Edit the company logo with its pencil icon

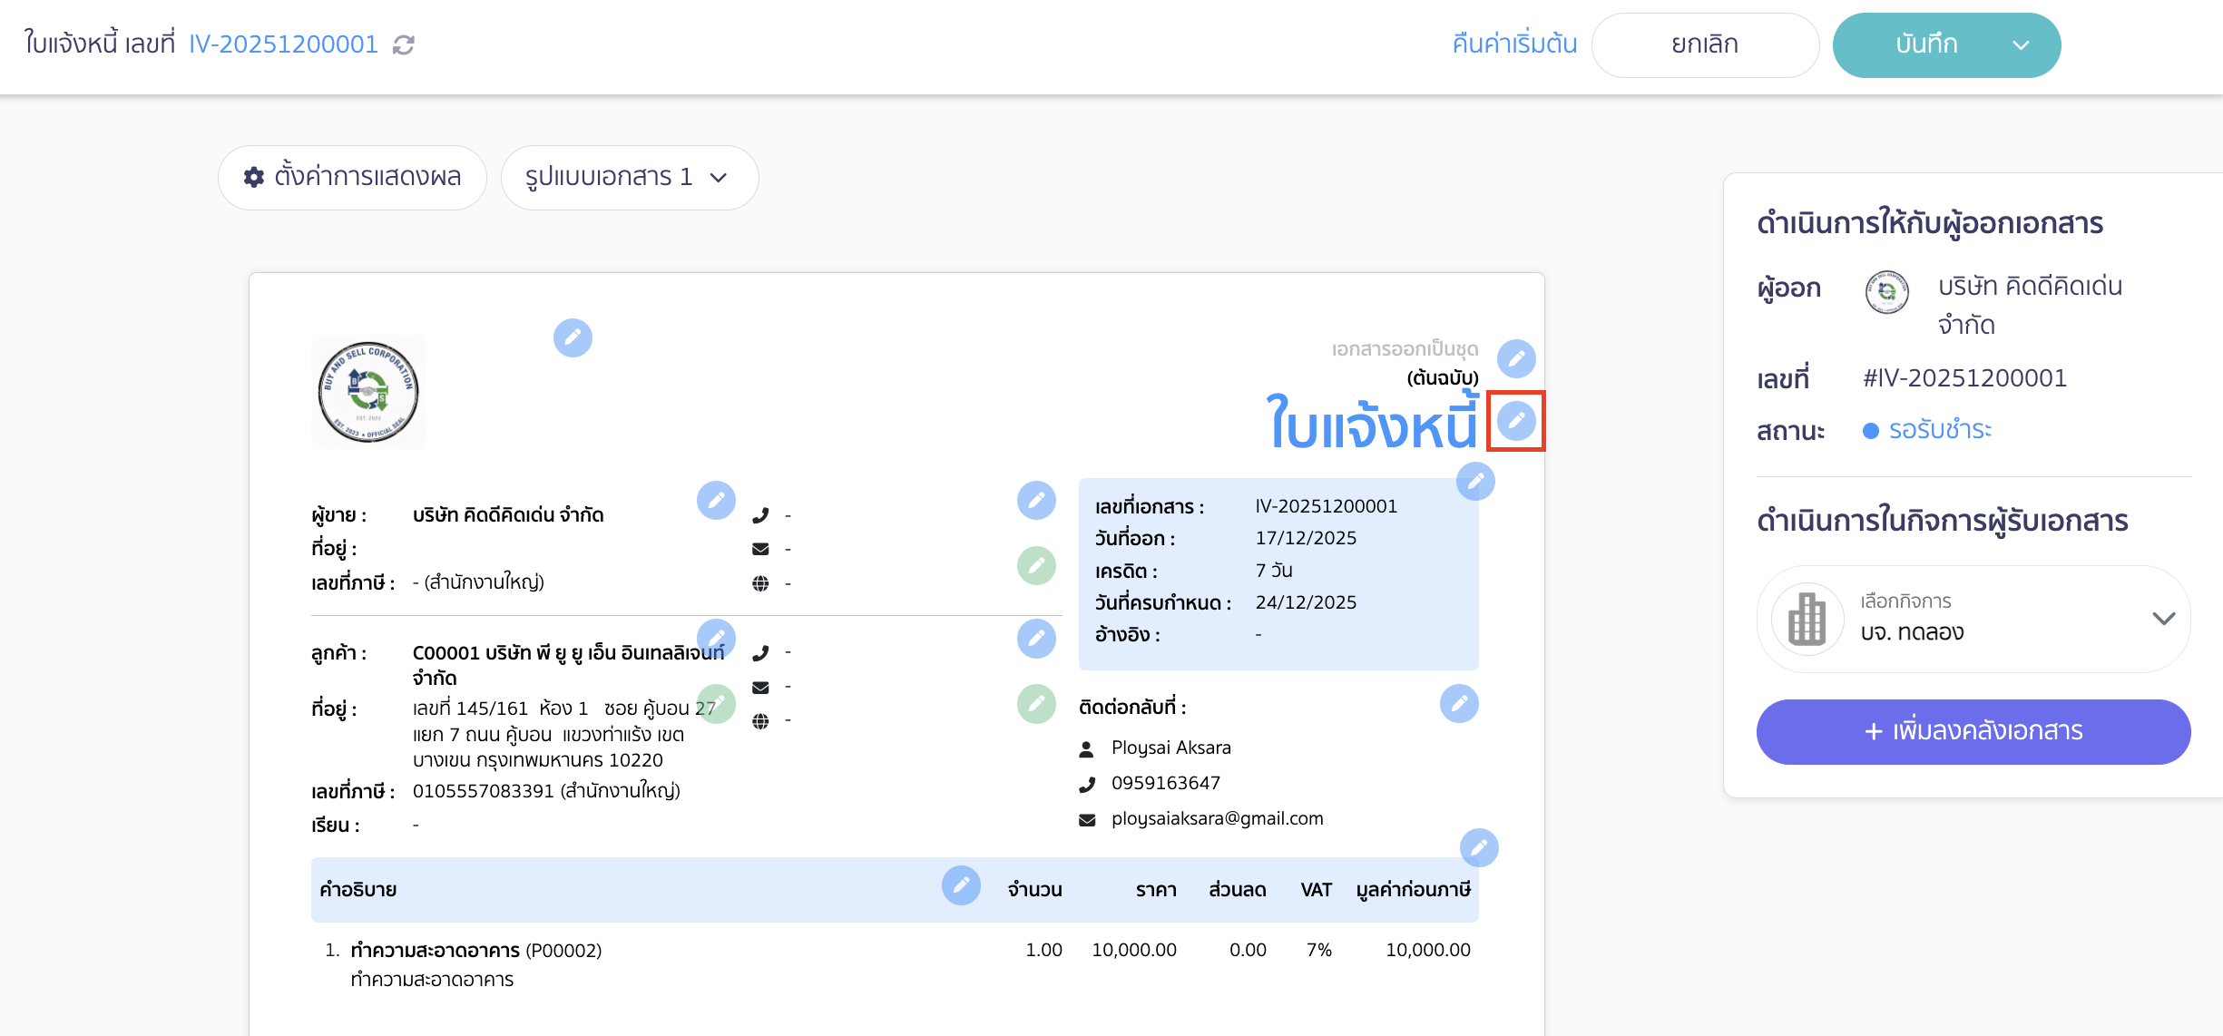coord(573,337)
